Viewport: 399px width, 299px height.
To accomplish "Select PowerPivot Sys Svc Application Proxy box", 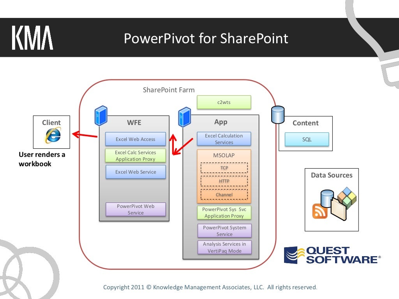I will click(x=224, y=213).
